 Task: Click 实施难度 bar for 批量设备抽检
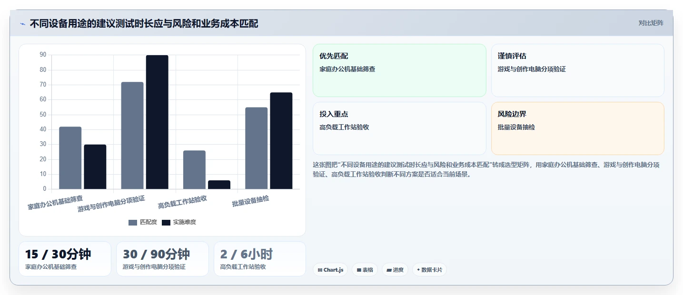click(281, 141)
